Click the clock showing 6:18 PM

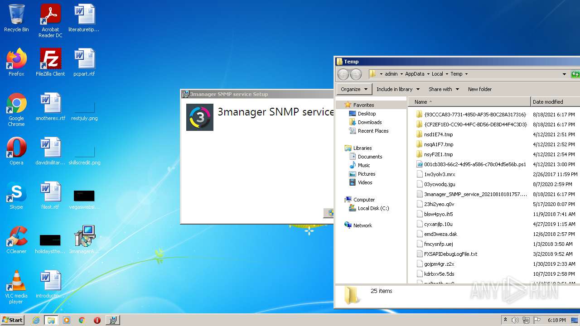(x=556, y=320)
